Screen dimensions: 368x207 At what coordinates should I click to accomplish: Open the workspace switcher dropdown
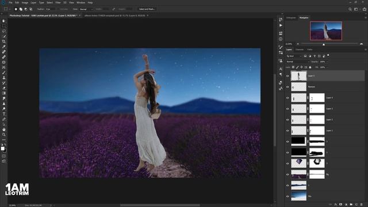tap(357, 9)
